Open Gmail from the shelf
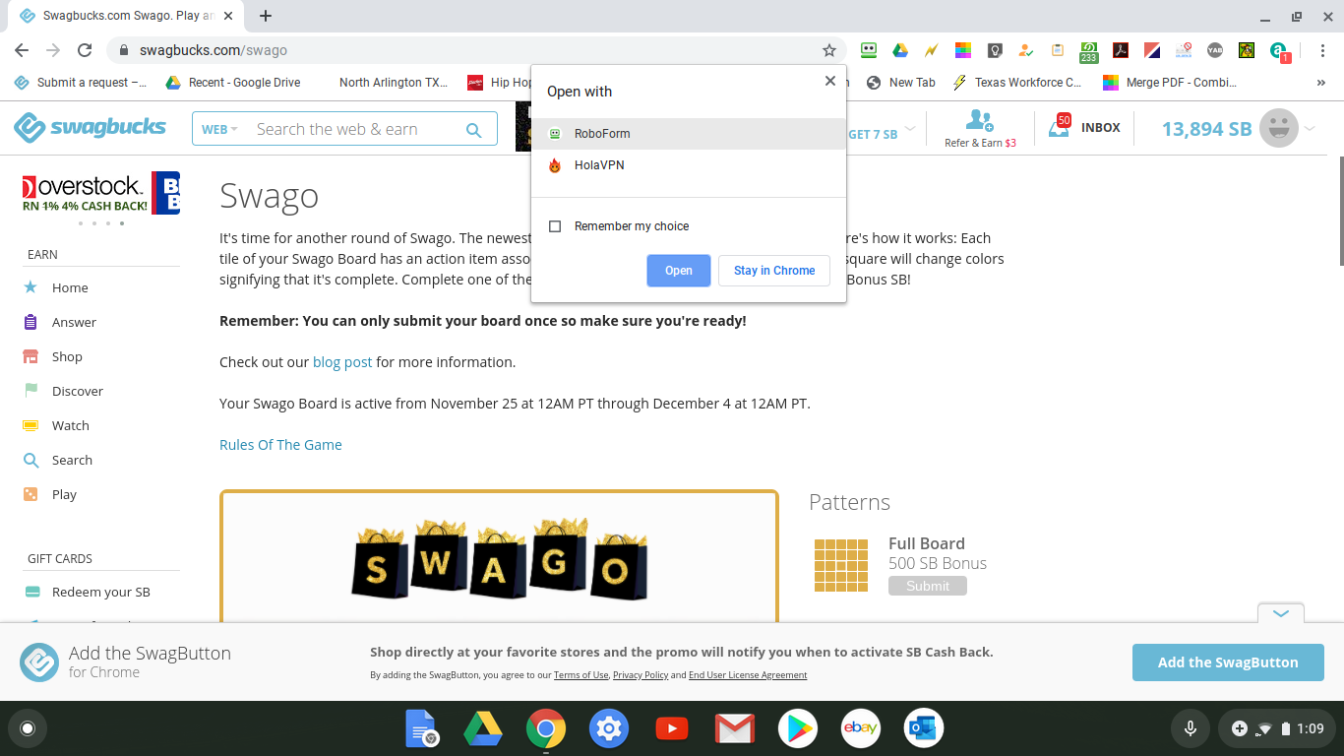 pyautogui.click(x=735, y=728)
